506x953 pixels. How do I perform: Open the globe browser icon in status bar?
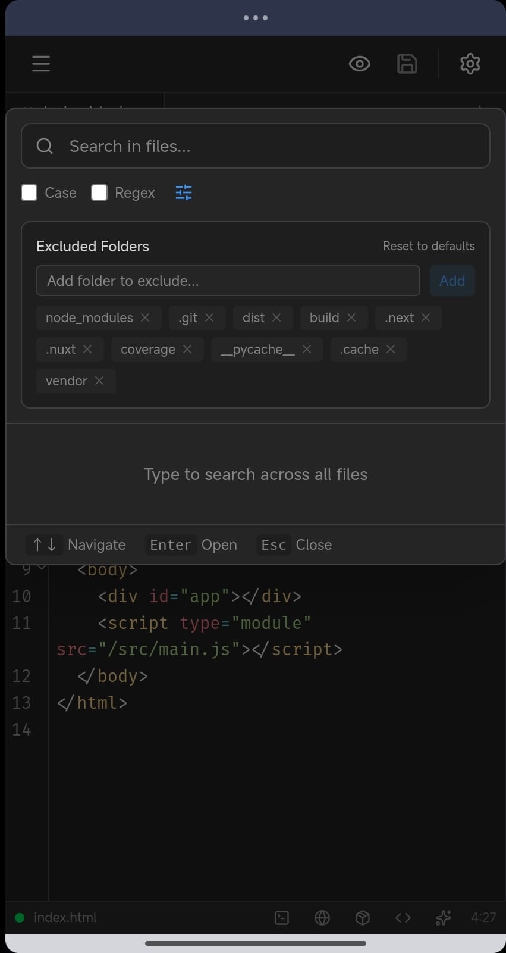(322, 918)
